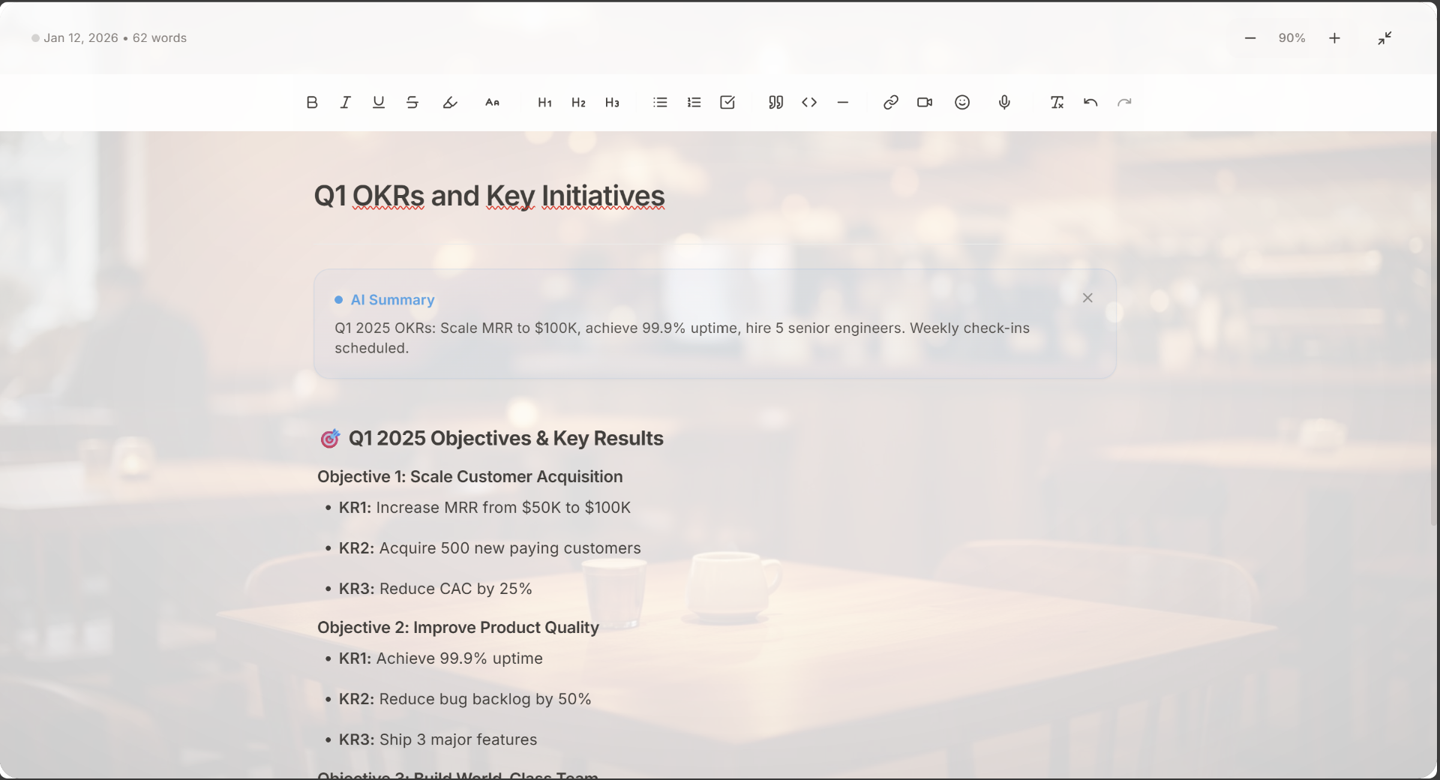The image size is (1440, 780).
Task: Insert a hyperlink
Action: click(891, 103)
